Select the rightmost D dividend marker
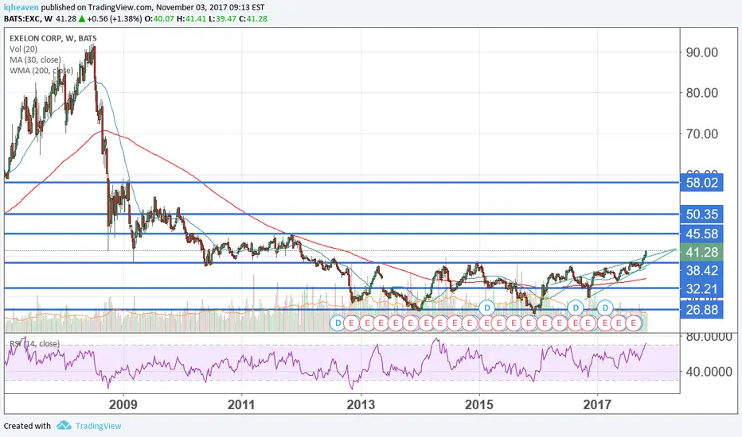The image size is (742, 437). [x=605, y=307]
